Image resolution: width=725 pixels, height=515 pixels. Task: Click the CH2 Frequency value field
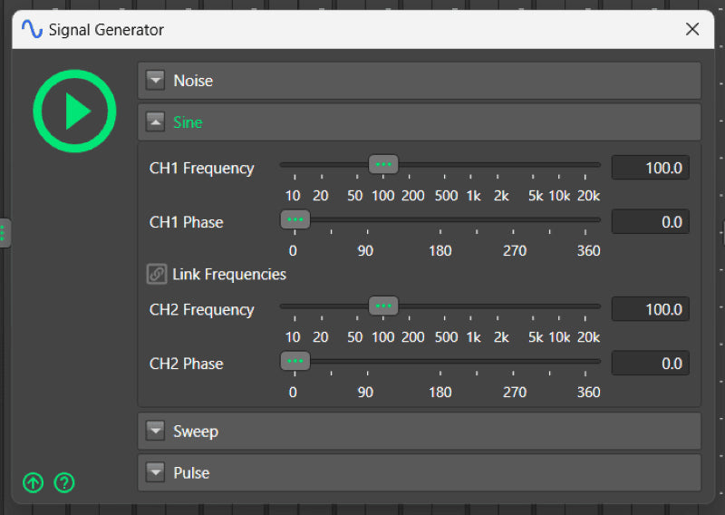pos(650,309)
